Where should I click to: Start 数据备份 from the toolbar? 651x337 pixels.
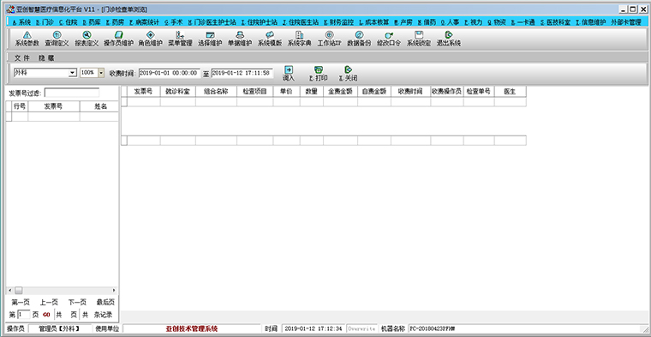(359, 39)
